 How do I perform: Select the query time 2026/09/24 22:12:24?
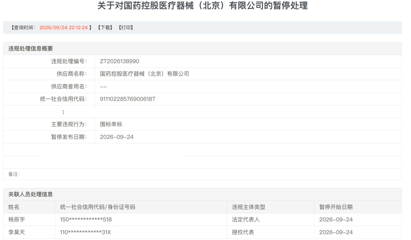[x=64, y=27]
